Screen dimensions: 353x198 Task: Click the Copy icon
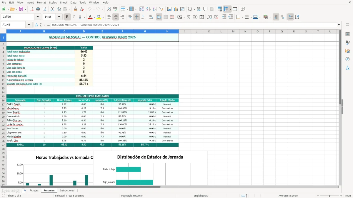pos(59,9)
